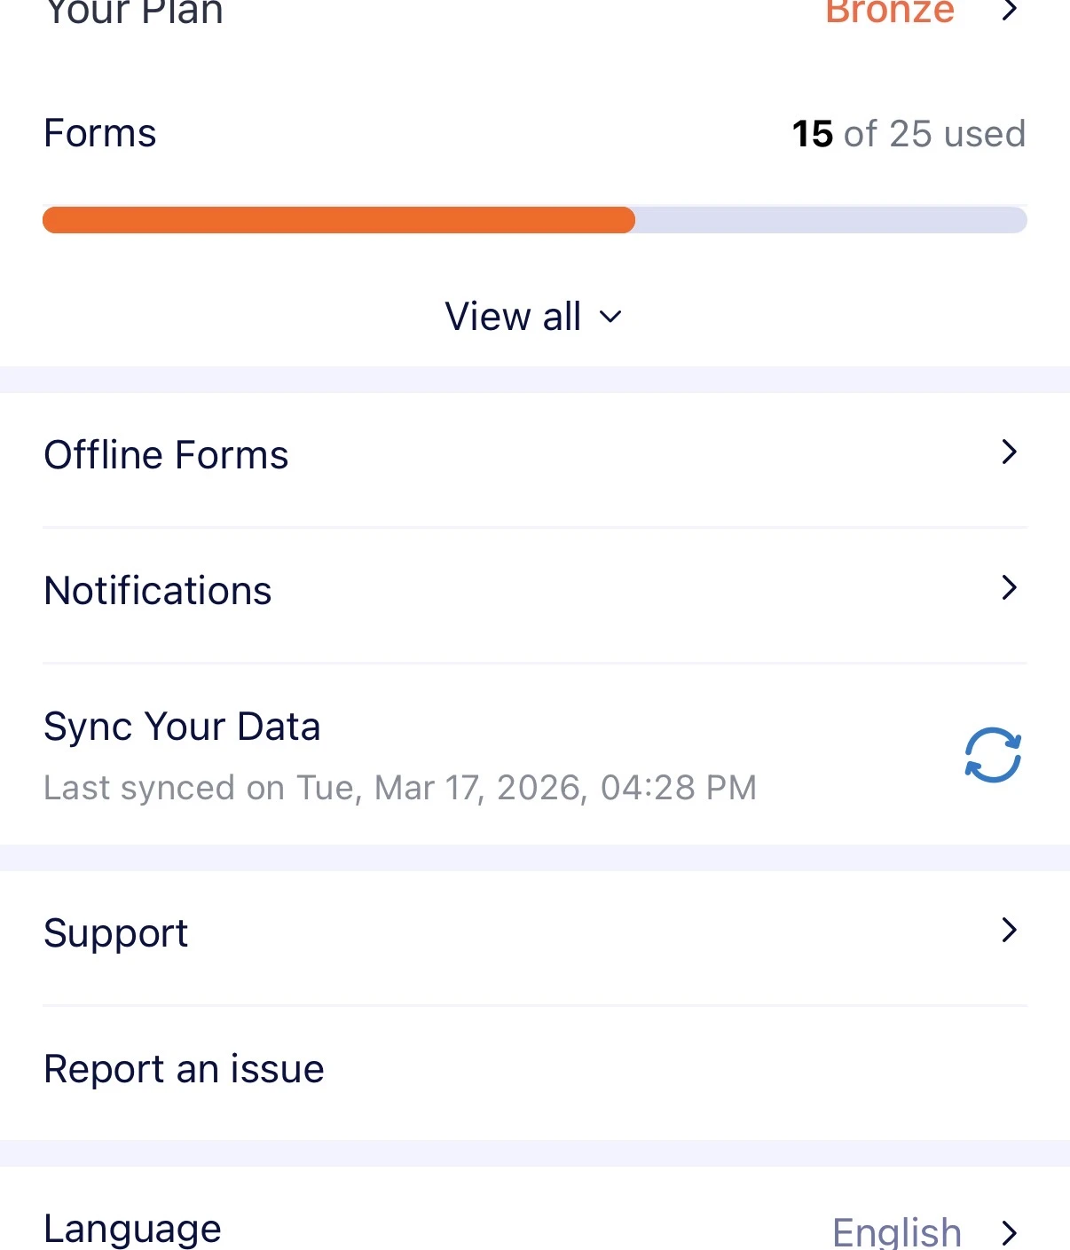Open the Offline Forms section

click(166, 454)
